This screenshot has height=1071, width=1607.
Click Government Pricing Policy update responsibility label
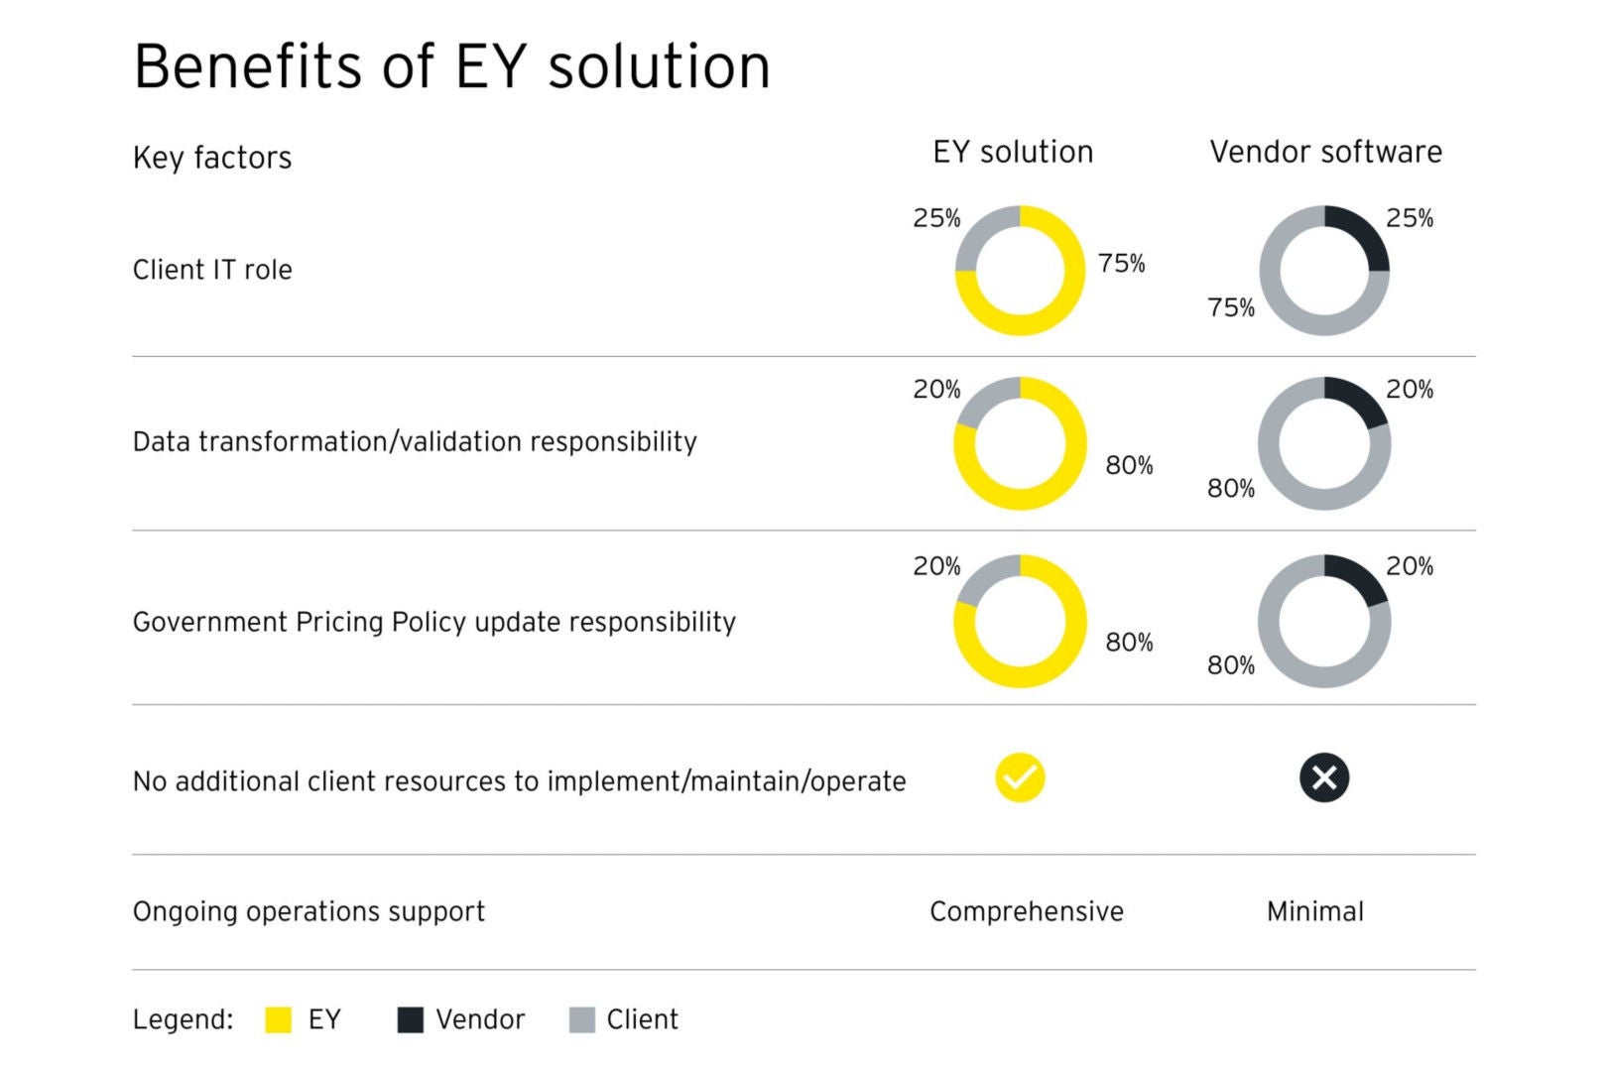(434, 622)
